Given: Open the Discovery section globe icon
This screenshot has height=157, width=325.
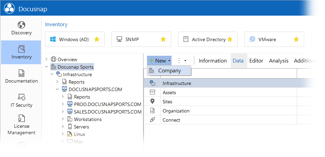Looking at the screenshot, I should pos(21,25).
